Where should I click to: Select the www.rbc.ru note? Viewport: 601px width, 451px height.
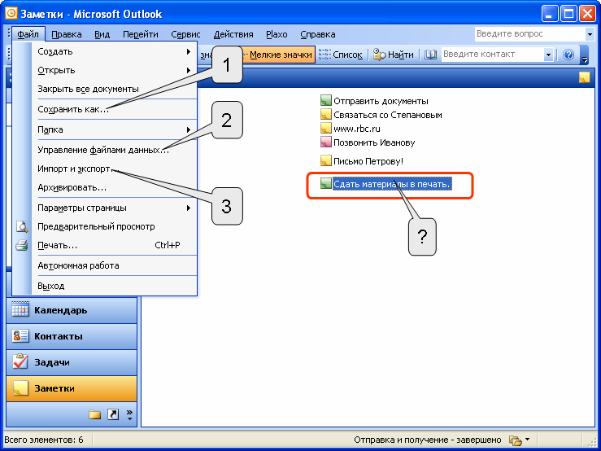357,129
